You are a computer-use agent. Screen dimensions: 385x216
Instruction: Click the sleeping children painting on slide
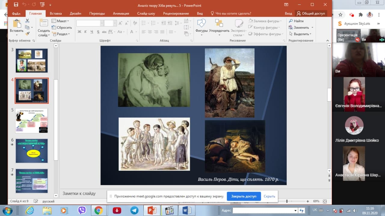tap(235, 146)
